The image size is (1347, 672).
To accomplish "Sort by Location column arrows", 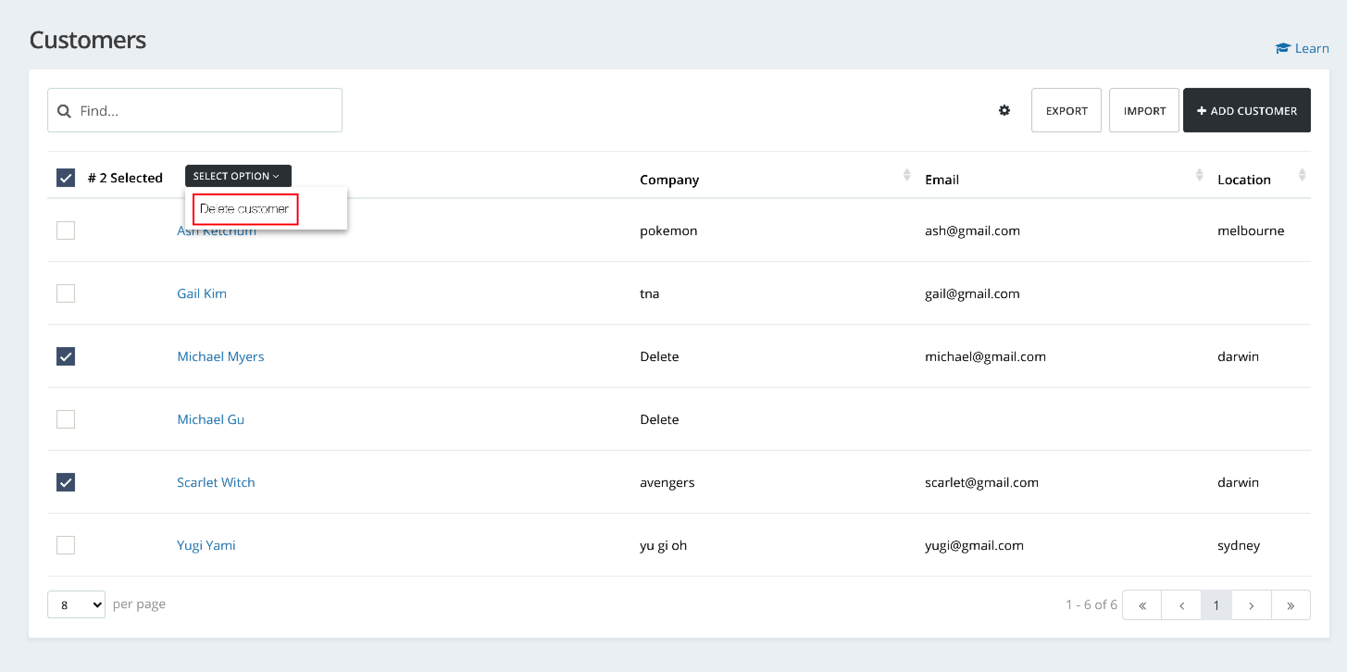I will pyautogui.click(x=1302, y=175).
